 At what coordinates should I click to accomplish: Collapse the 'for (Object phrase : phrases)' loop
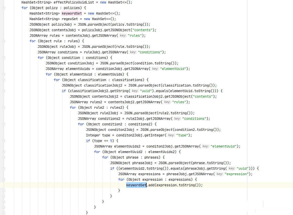[4, 157]
